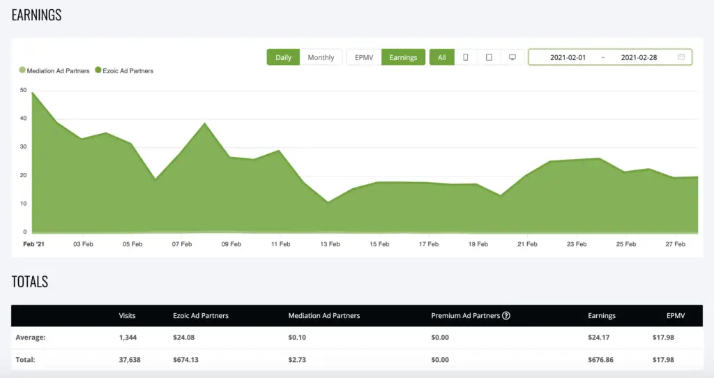Viewport: 714px width, 378px height.
Task: Open the calendar icon in date range
Action: (x=681, y=57)
